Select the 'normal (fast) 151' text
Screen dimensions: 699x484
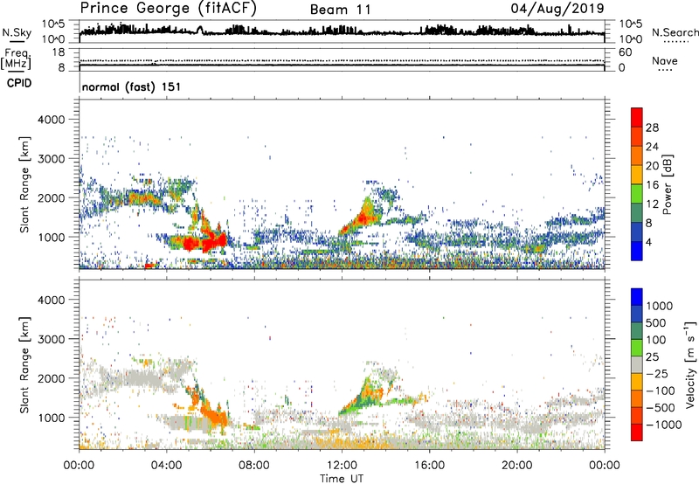(x=132, y=86)
